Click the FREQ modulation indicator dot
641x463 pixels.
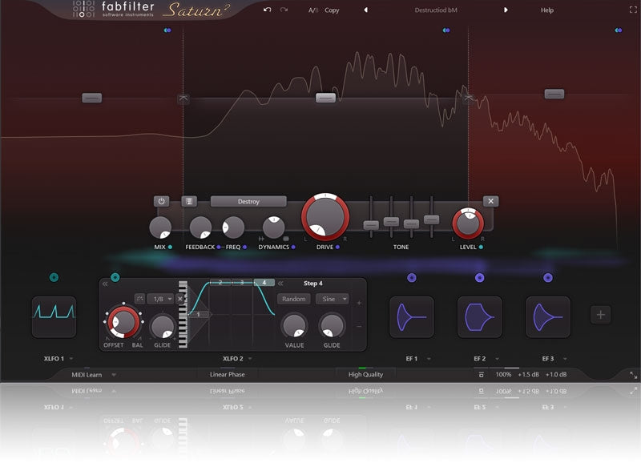[245, 247]
